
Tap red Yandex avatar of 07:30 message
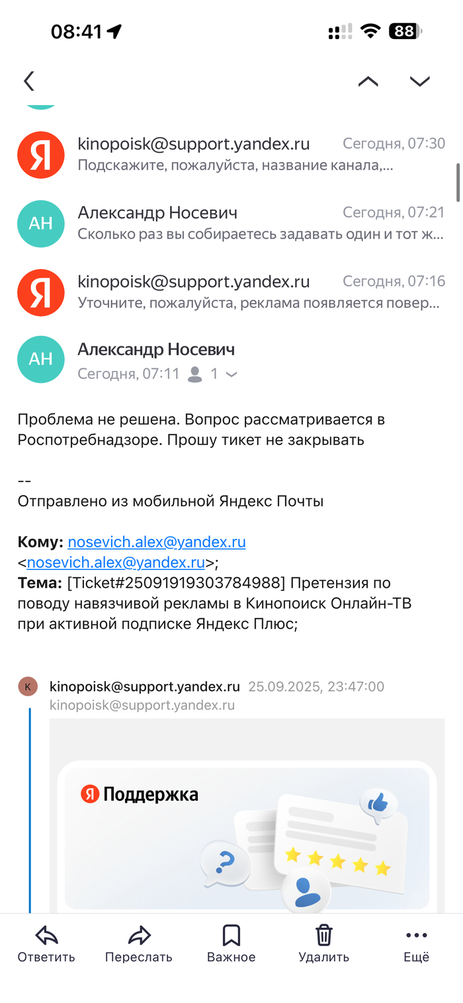[40, 155]
